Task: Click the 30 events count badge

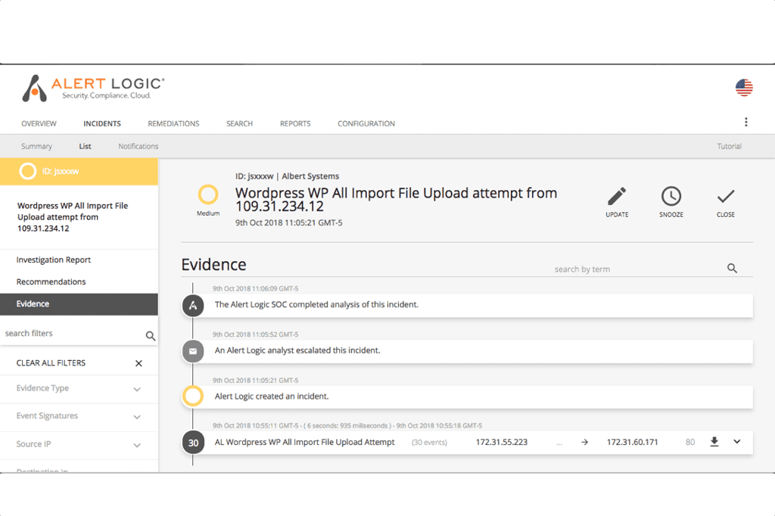Action: (x=193, y=443)
